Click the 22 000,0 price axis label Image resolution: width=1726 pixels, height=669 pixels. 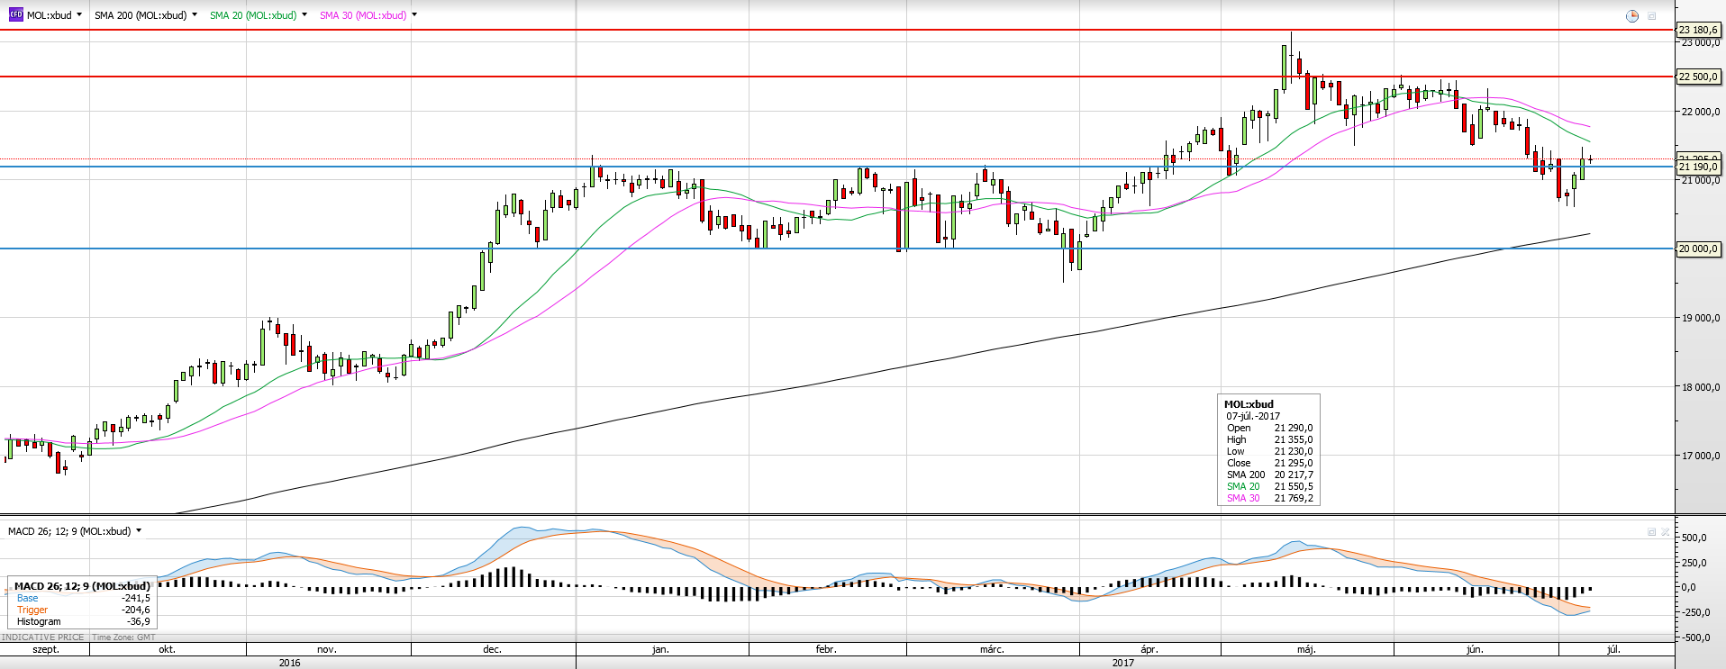1701,112
